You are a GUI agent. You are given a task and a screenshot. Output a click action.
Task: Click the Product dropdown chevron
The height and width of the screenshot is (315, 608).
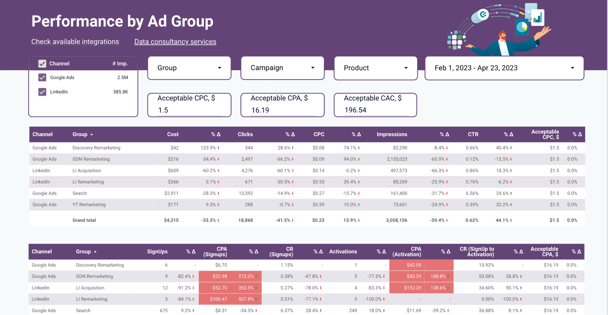pos(406,68)
